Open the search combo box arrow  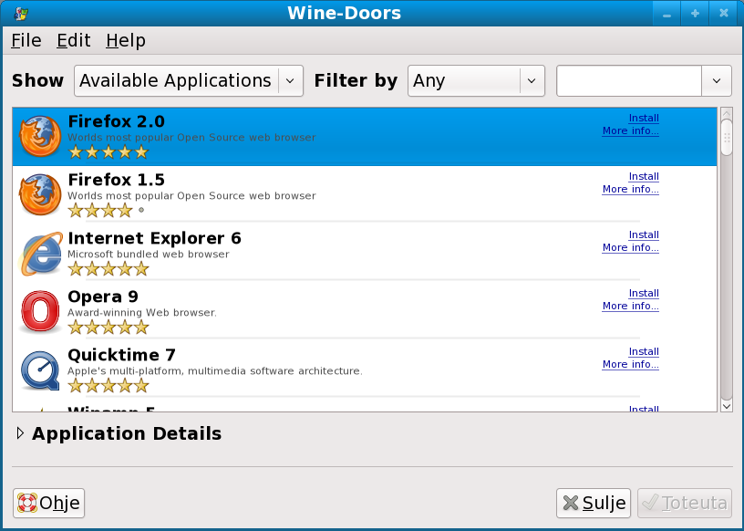point(716,80)
